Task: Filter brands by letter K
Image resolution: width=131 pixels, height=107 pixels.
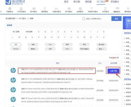Action: pyautogui.click(x=104, y=32)
